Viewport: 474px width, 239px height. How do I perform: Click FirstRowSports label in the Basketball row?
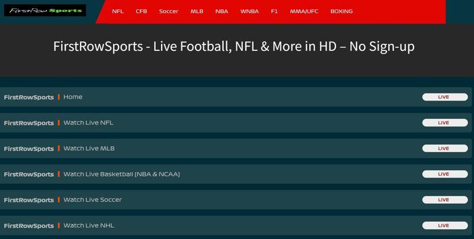[28, 175]
